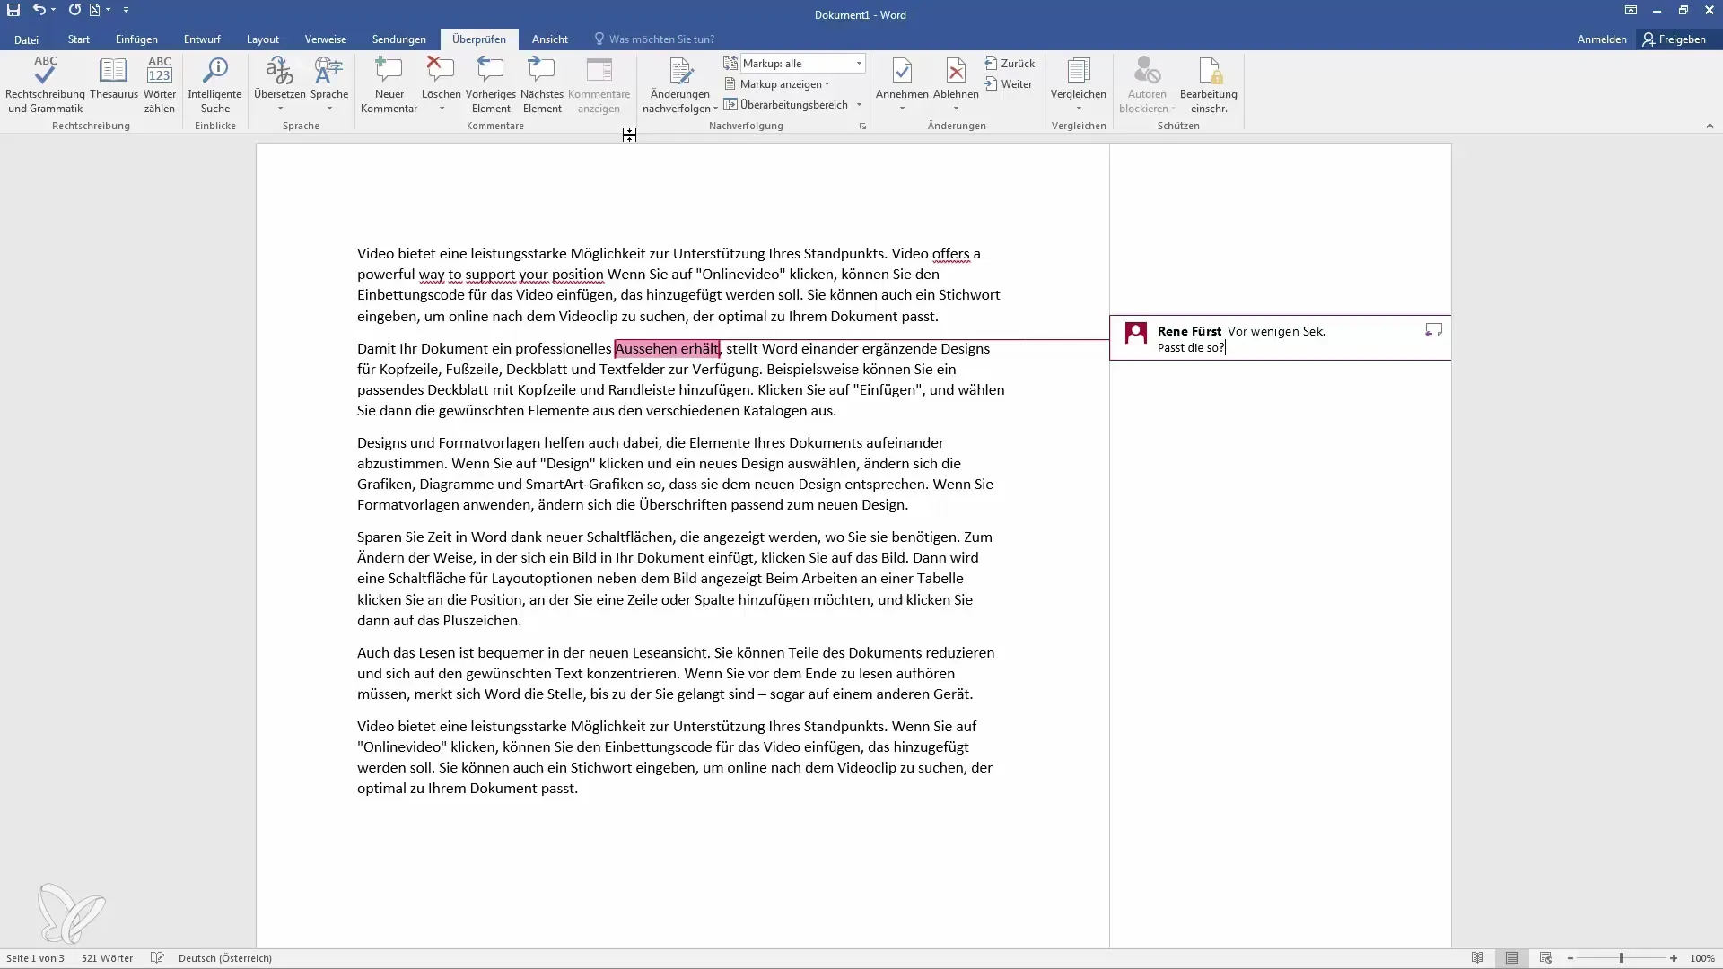Expand Annehmen dropdown arrow
This screenshot has height=969, width=1723.
coord(902,109)
